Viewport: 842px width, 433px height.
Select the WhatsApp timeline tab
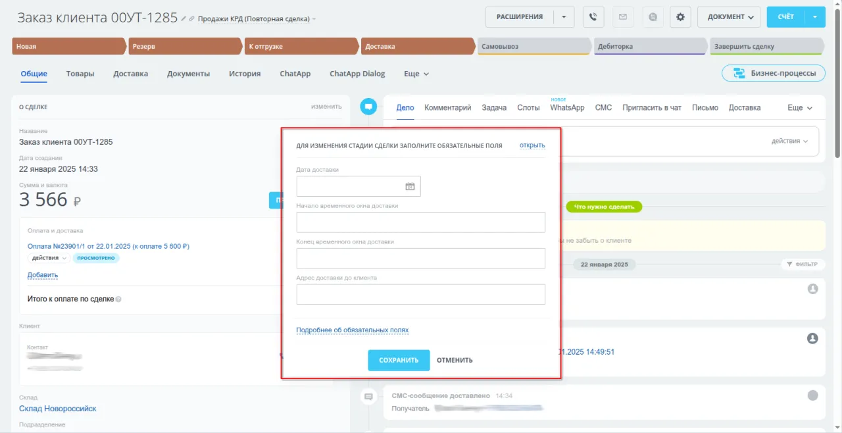coord(567,107)
